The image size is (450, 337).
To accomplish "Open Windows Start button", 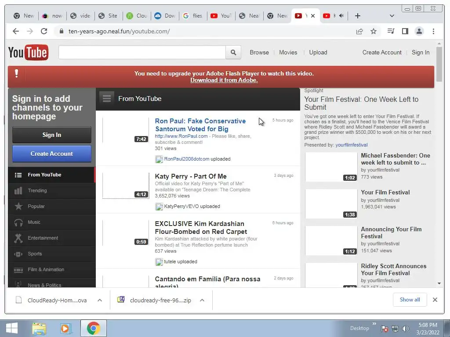I will coord(12,328).
